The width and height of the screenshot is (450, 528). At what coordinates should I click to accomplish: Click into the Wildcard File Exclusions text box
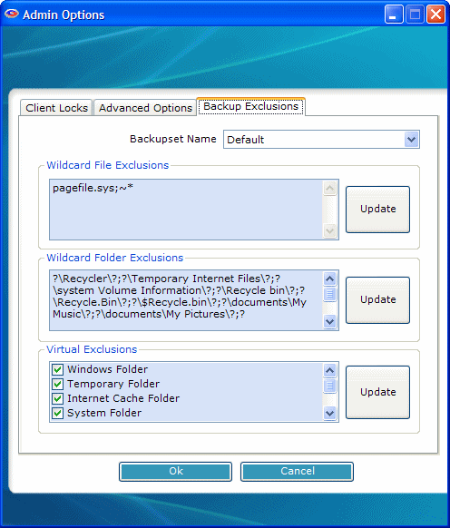coord(186,210)
